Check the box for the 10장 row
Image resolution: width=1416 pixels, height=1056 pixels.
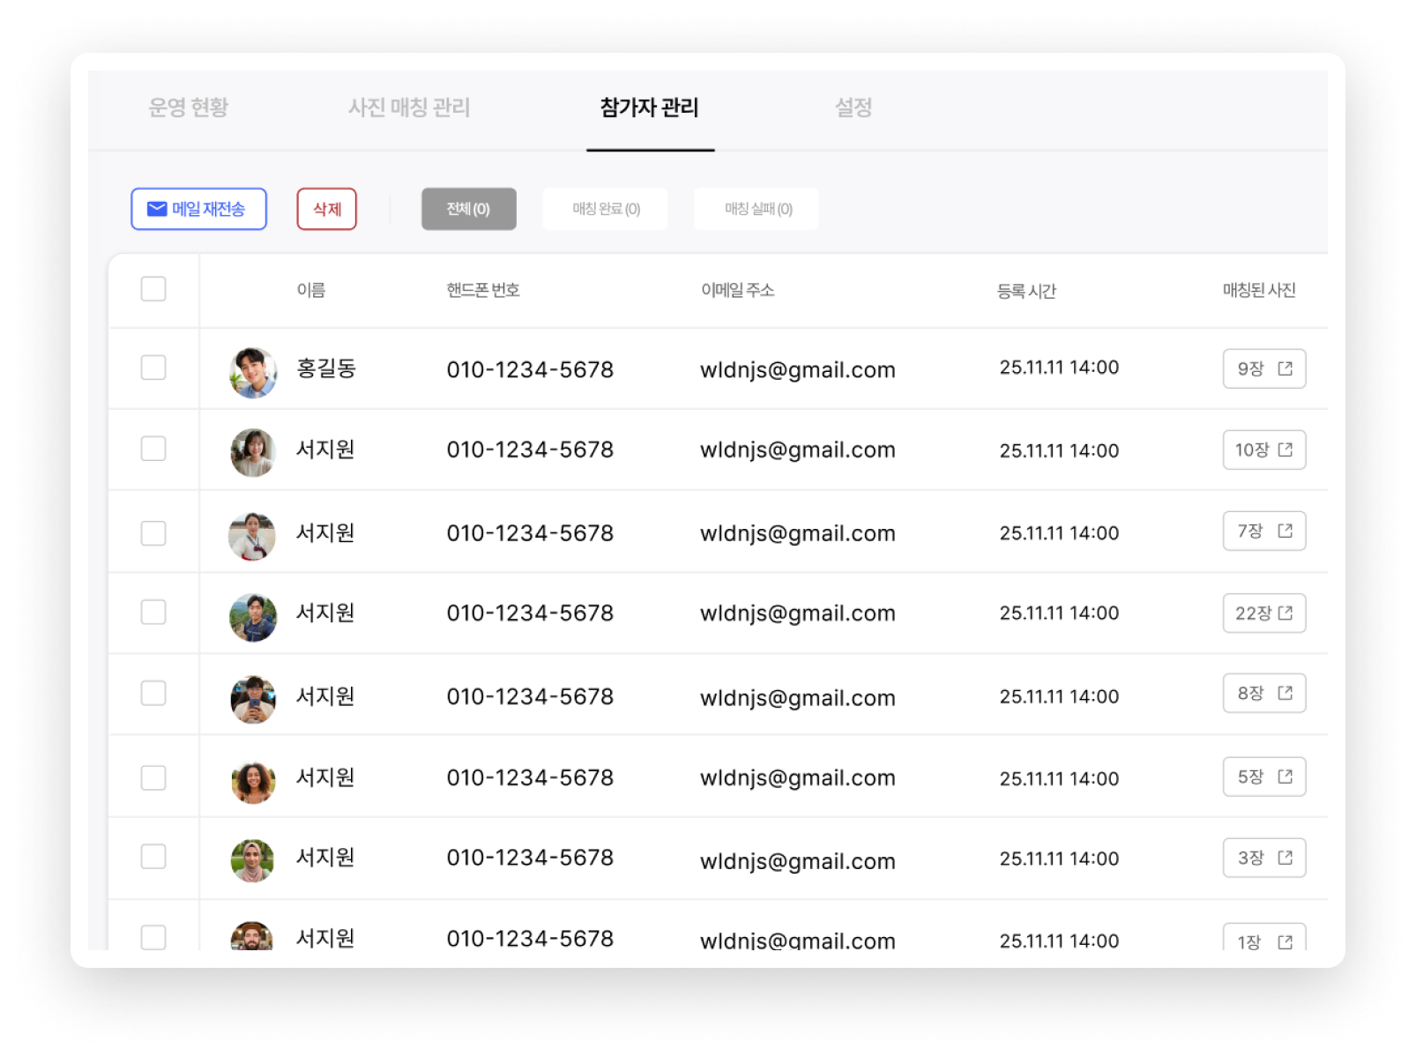coord(153,449)
